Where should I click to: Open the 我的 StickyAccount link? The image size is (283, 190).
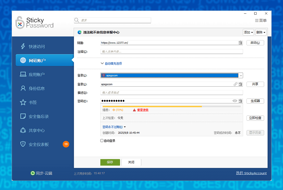pos(251,173)
